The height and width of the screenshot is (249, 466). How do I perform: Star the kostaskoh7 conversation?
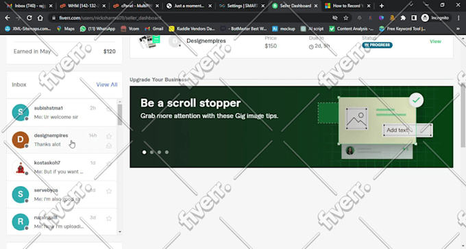coord(109,163)
